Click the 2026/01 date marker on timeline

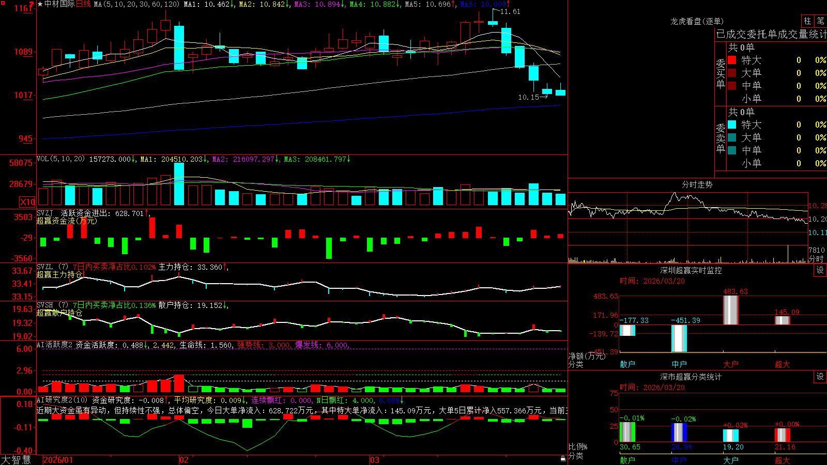coord(58,460)
